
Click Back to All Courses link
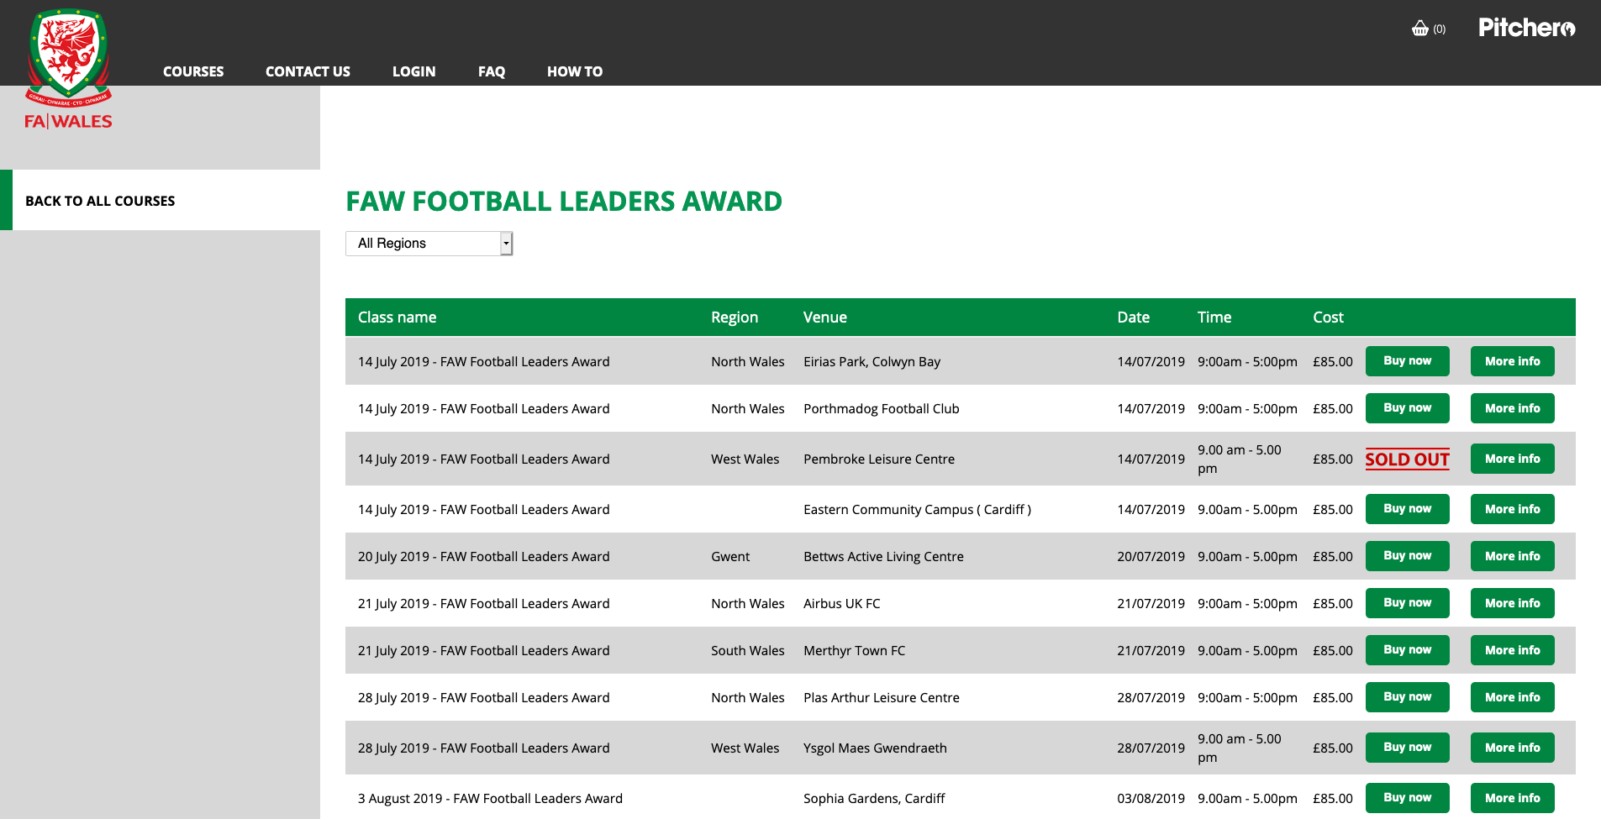tap(100, 201)
